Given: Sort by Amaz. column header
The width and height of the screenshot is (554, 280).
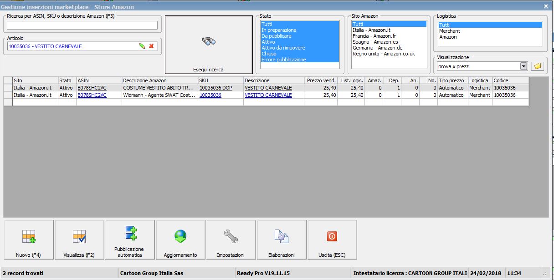Looking at the screenshot, I should 374,80.
